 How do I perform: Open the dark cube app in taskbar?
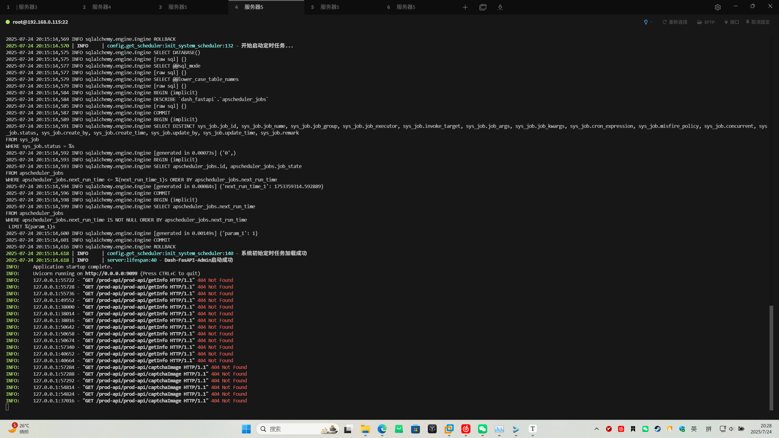coord(432,429)
